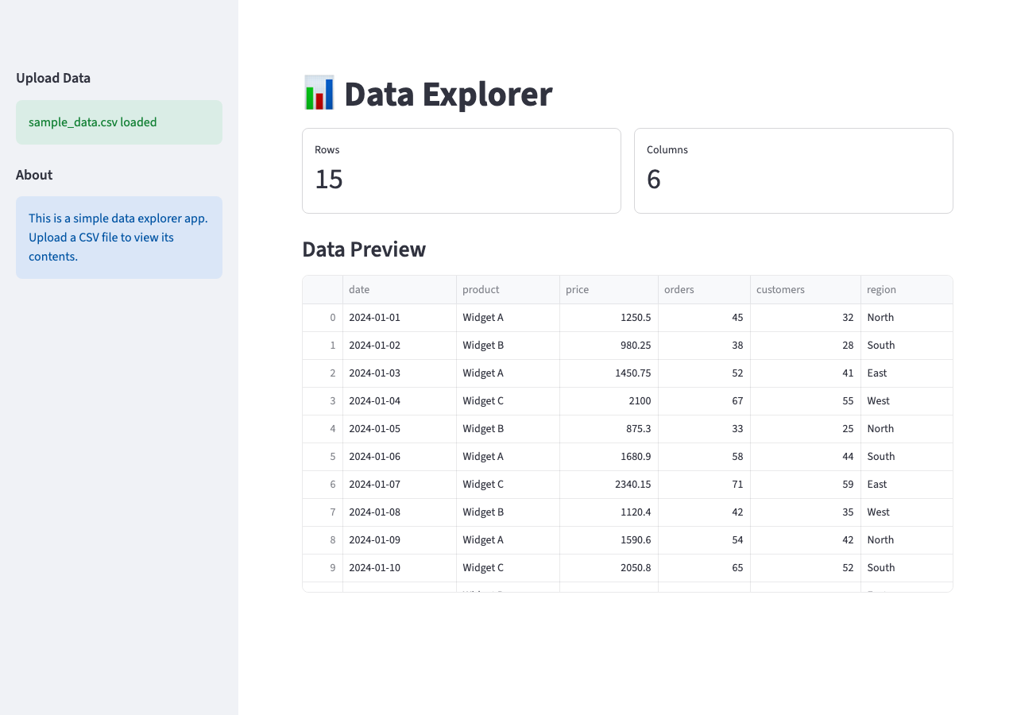Click the bar chart icon beside Data Explorer
Screen dimensions: 1017x715
coord(319,94)
